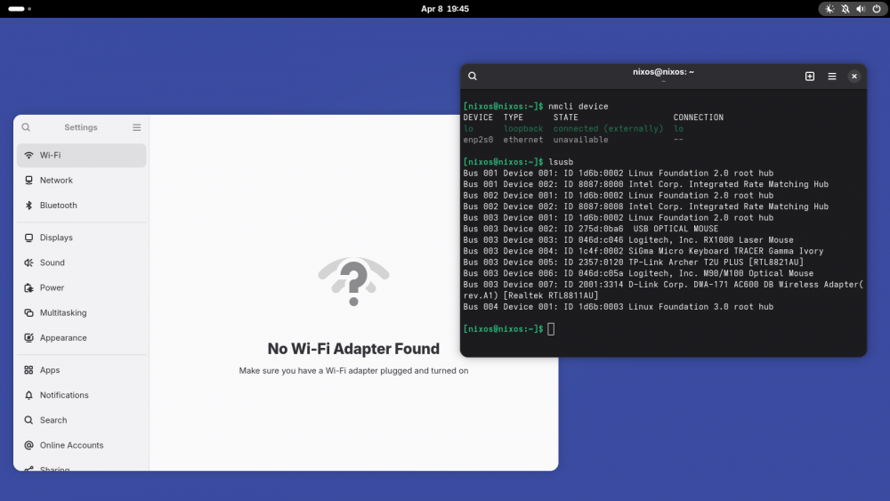Click the Settings title in sidebar header

tap(81, 127)
